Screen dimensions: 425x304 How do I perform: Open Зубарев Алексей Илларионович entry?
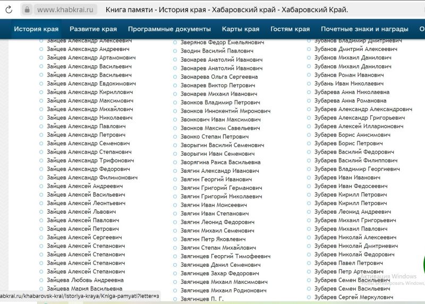click(359, 126)
